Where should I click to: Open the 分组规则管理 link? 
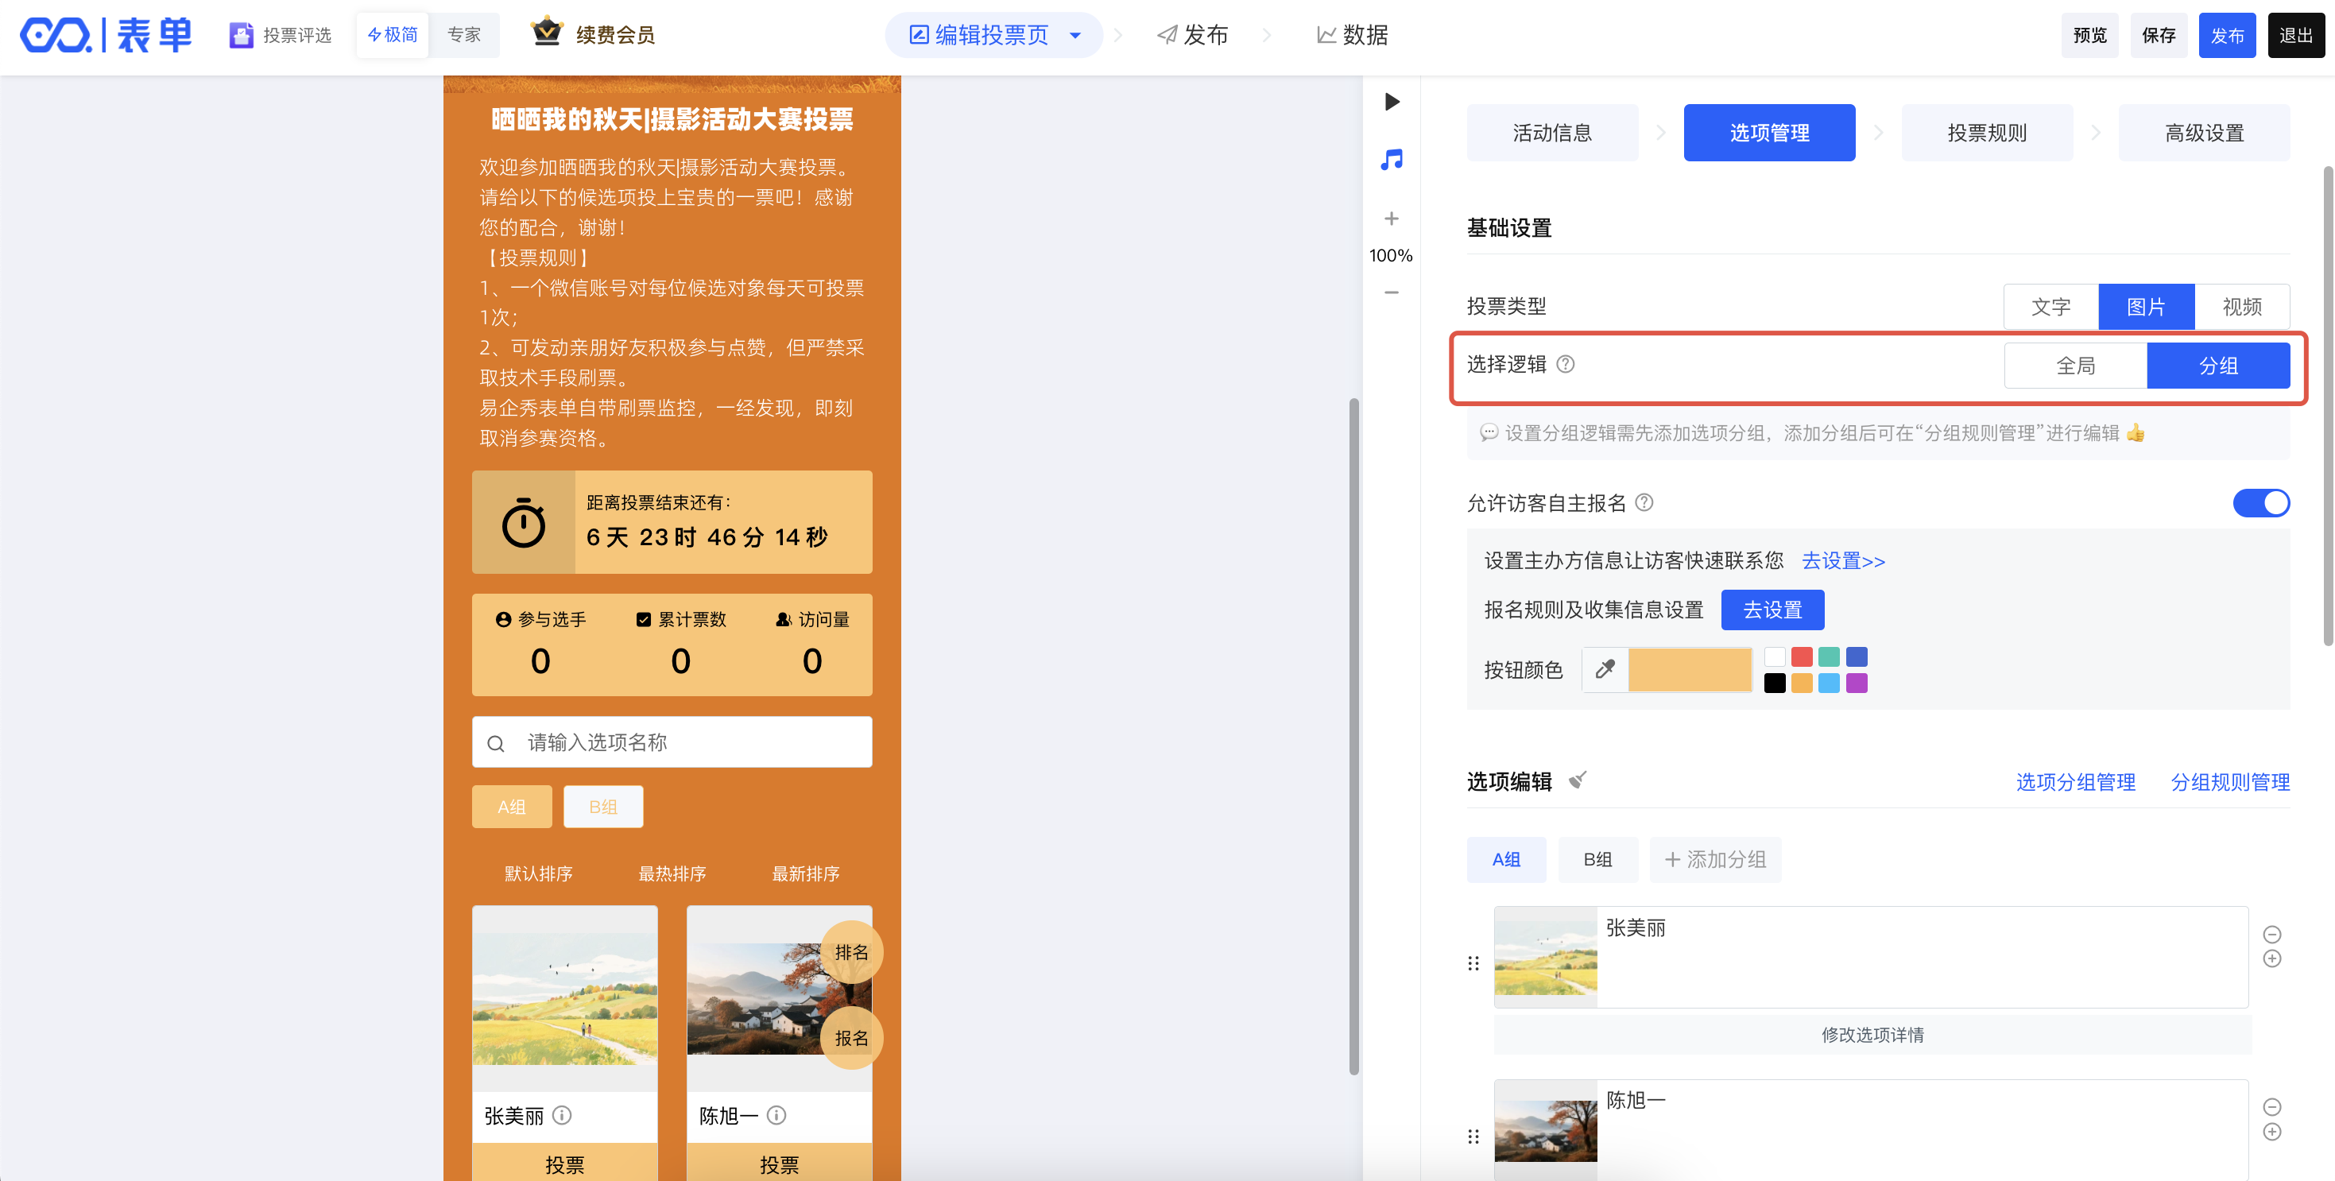coord(2230,781)
